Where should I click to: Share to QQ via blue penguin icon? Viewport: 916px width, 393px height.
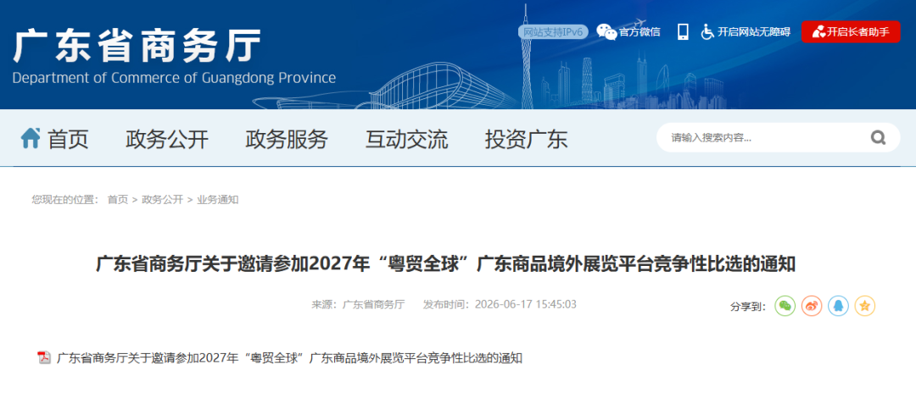click(x=838, y=306)
